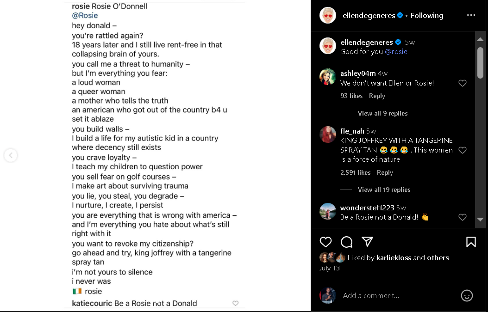Image resolution: width=488 pixels, height=312 pixels.
Task: Go to the previous image with the left arrow
Action: pyautogui.click(x=11, y=156)
